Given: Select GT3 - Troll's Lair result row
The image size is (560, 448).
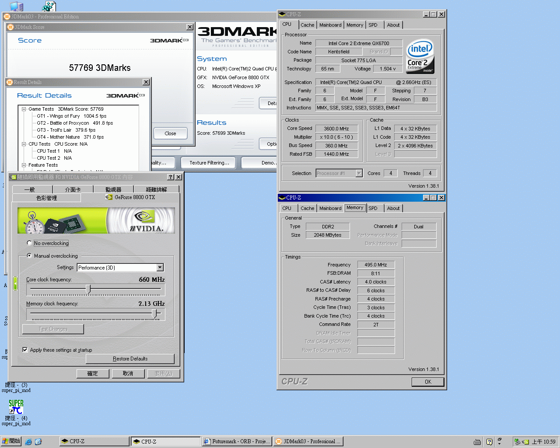Looking at the screenshot, I should (x=66, y=130).
